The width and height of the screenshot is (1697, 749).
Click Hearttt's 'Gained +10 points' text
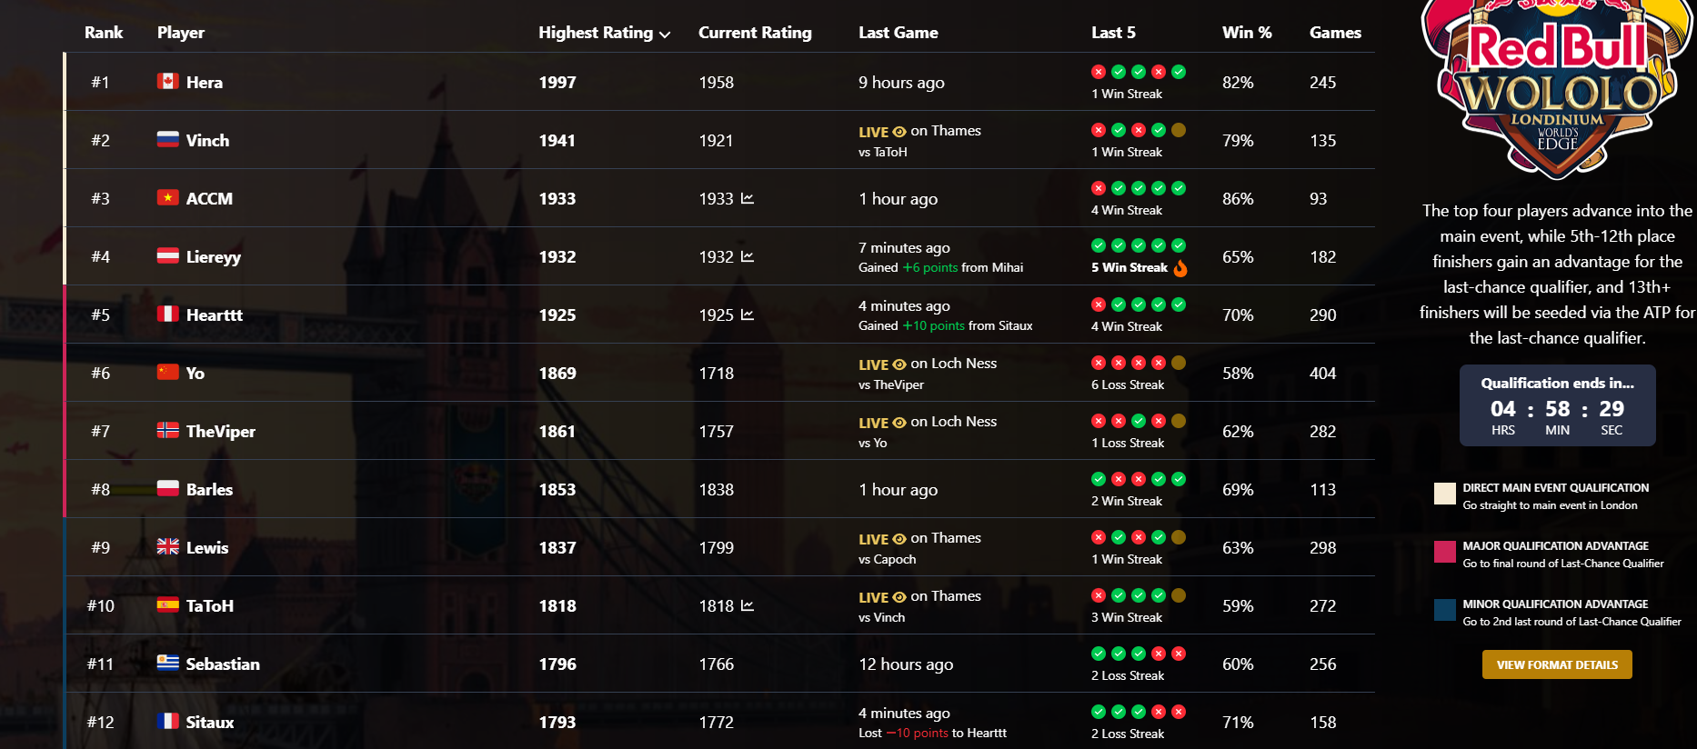(x=945, y=325)
